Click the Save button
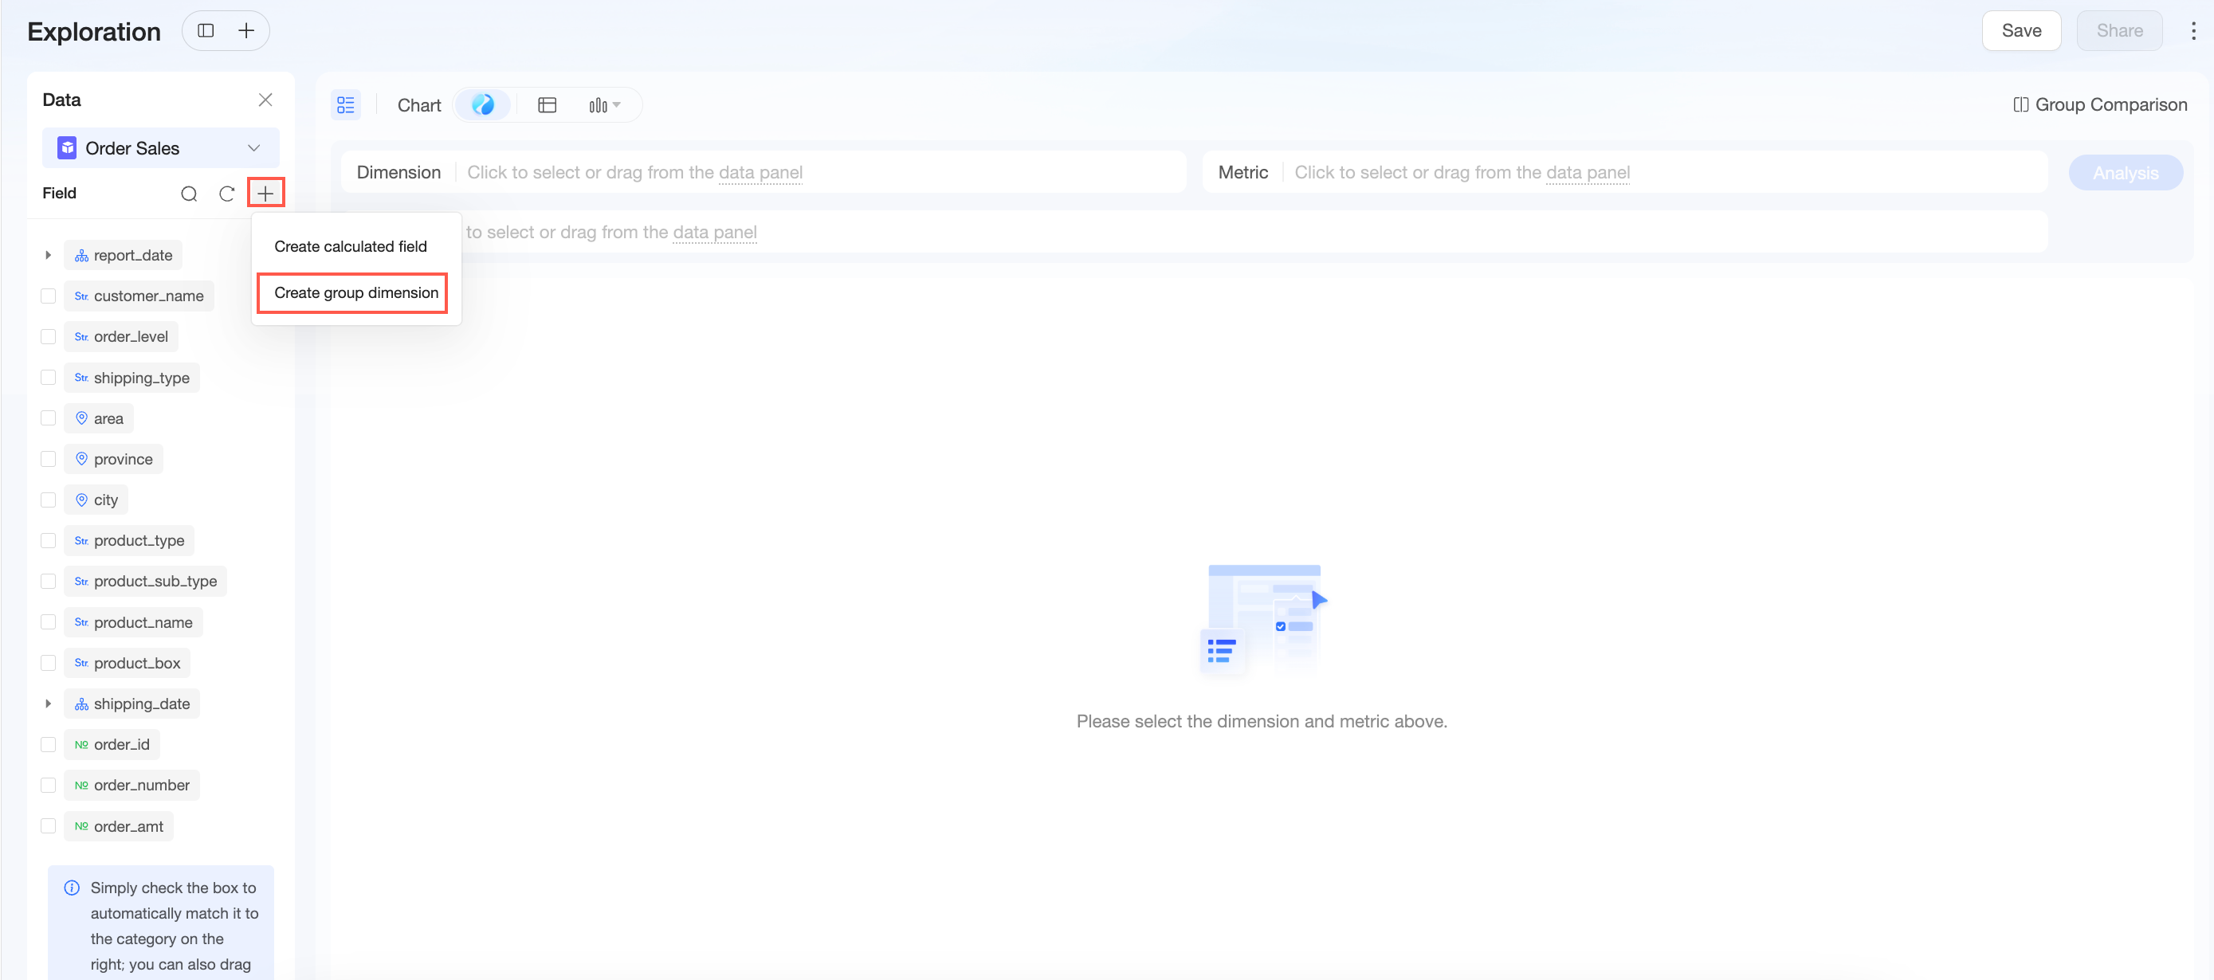 (x=2020, y=31)
